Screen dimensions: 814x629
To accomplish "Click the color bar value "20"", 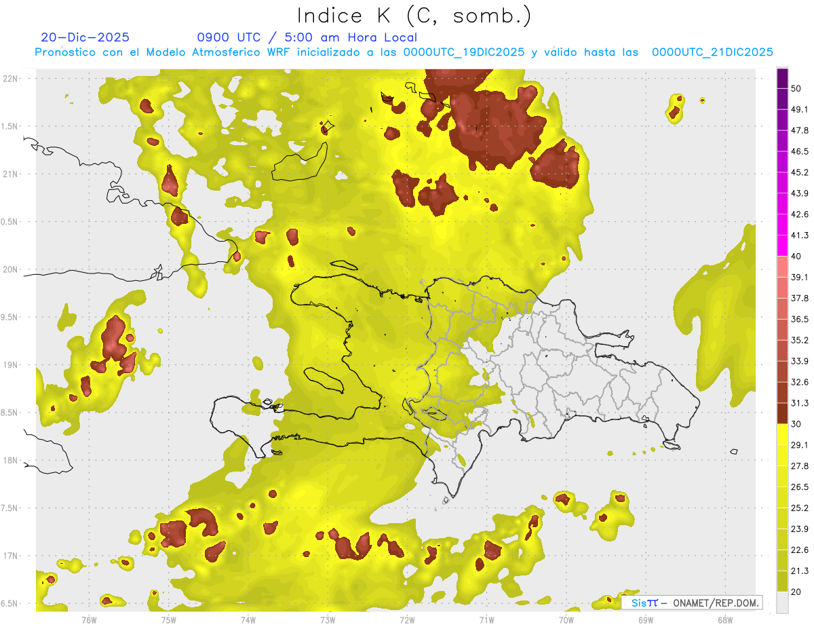I will click(x=796, y=592).
